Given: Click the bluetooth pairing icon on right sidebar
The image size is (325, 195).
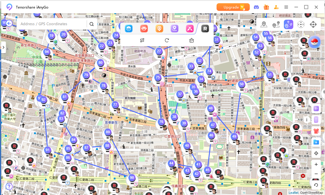Looking at the screenshot, I should point(316,109).
